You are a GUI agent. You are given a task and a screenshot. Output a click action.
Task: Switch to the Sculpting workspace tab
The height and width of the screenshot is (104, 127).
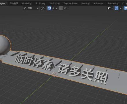click(x=40, y=3)
